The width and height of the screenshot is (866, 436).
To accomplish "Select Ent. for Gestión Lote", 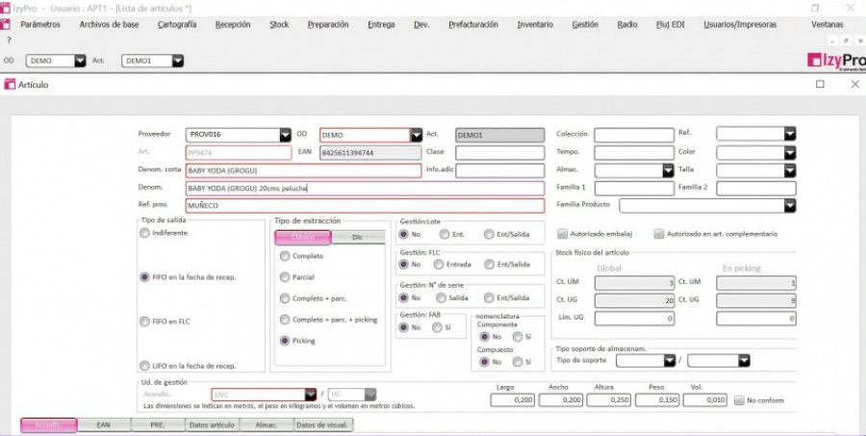I will click(444, 234).
